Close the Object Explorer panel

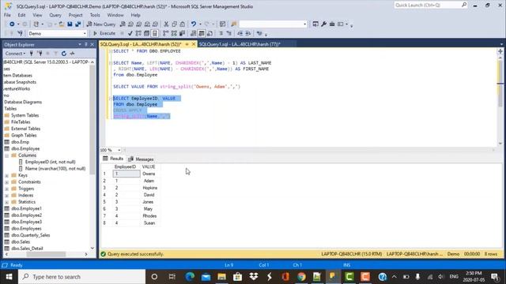click(92, 44)
